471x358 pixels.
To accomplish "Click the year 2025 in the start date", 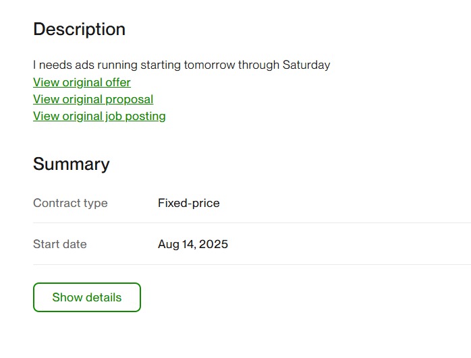I will click(214, 244).
